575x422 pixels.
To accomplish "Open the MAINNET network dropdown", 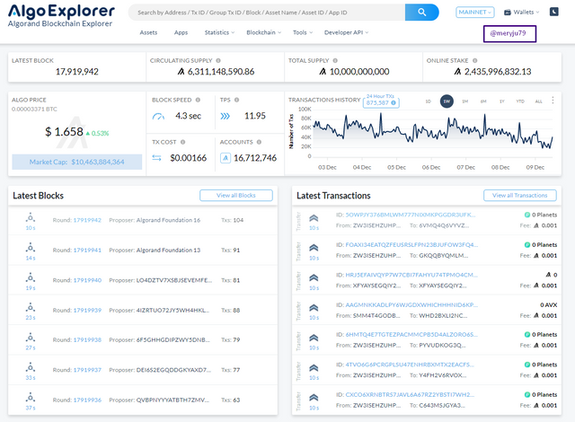I will 475,12.
